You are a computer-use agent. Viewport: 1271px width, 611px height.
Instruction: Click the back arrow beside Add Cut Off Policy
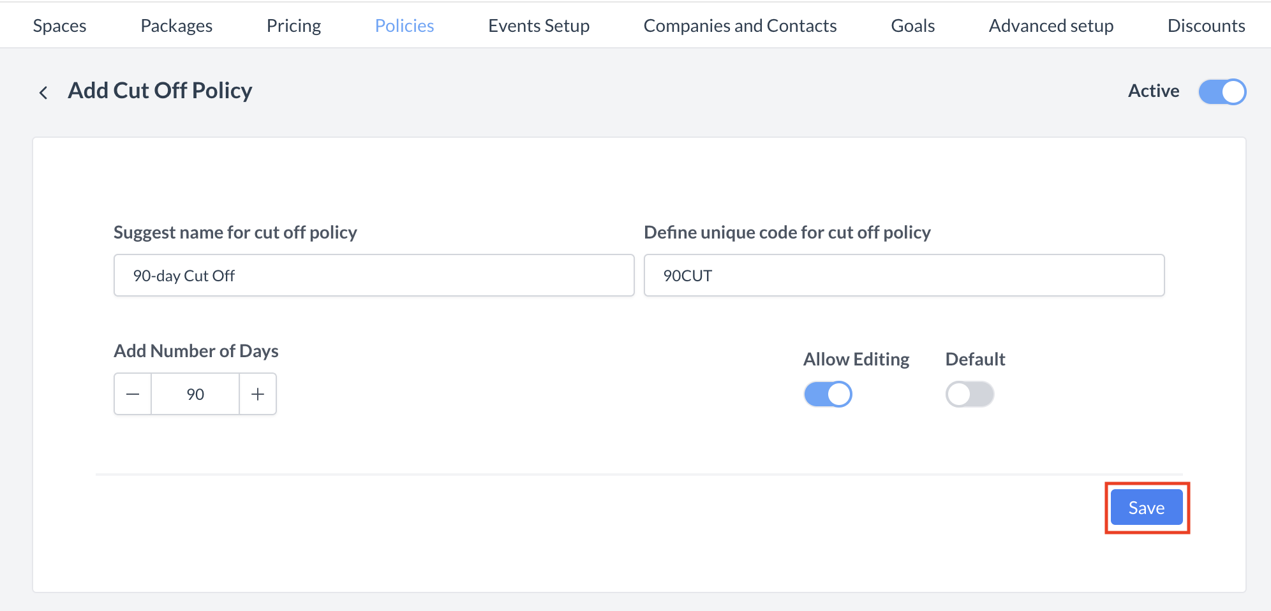click(43, 92)
